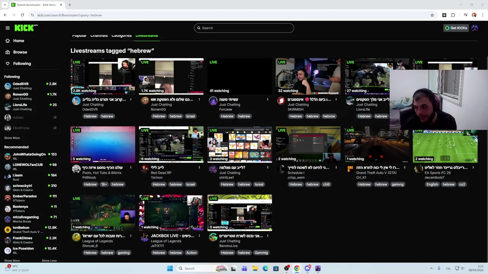Click Shmuel_8 avatar on stream card
This screenshot has width=488, height=274.
click(x=76, y=237)
